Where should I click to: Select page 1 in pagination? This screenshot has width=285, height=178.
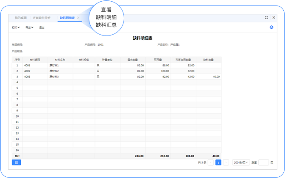(218, 162)
